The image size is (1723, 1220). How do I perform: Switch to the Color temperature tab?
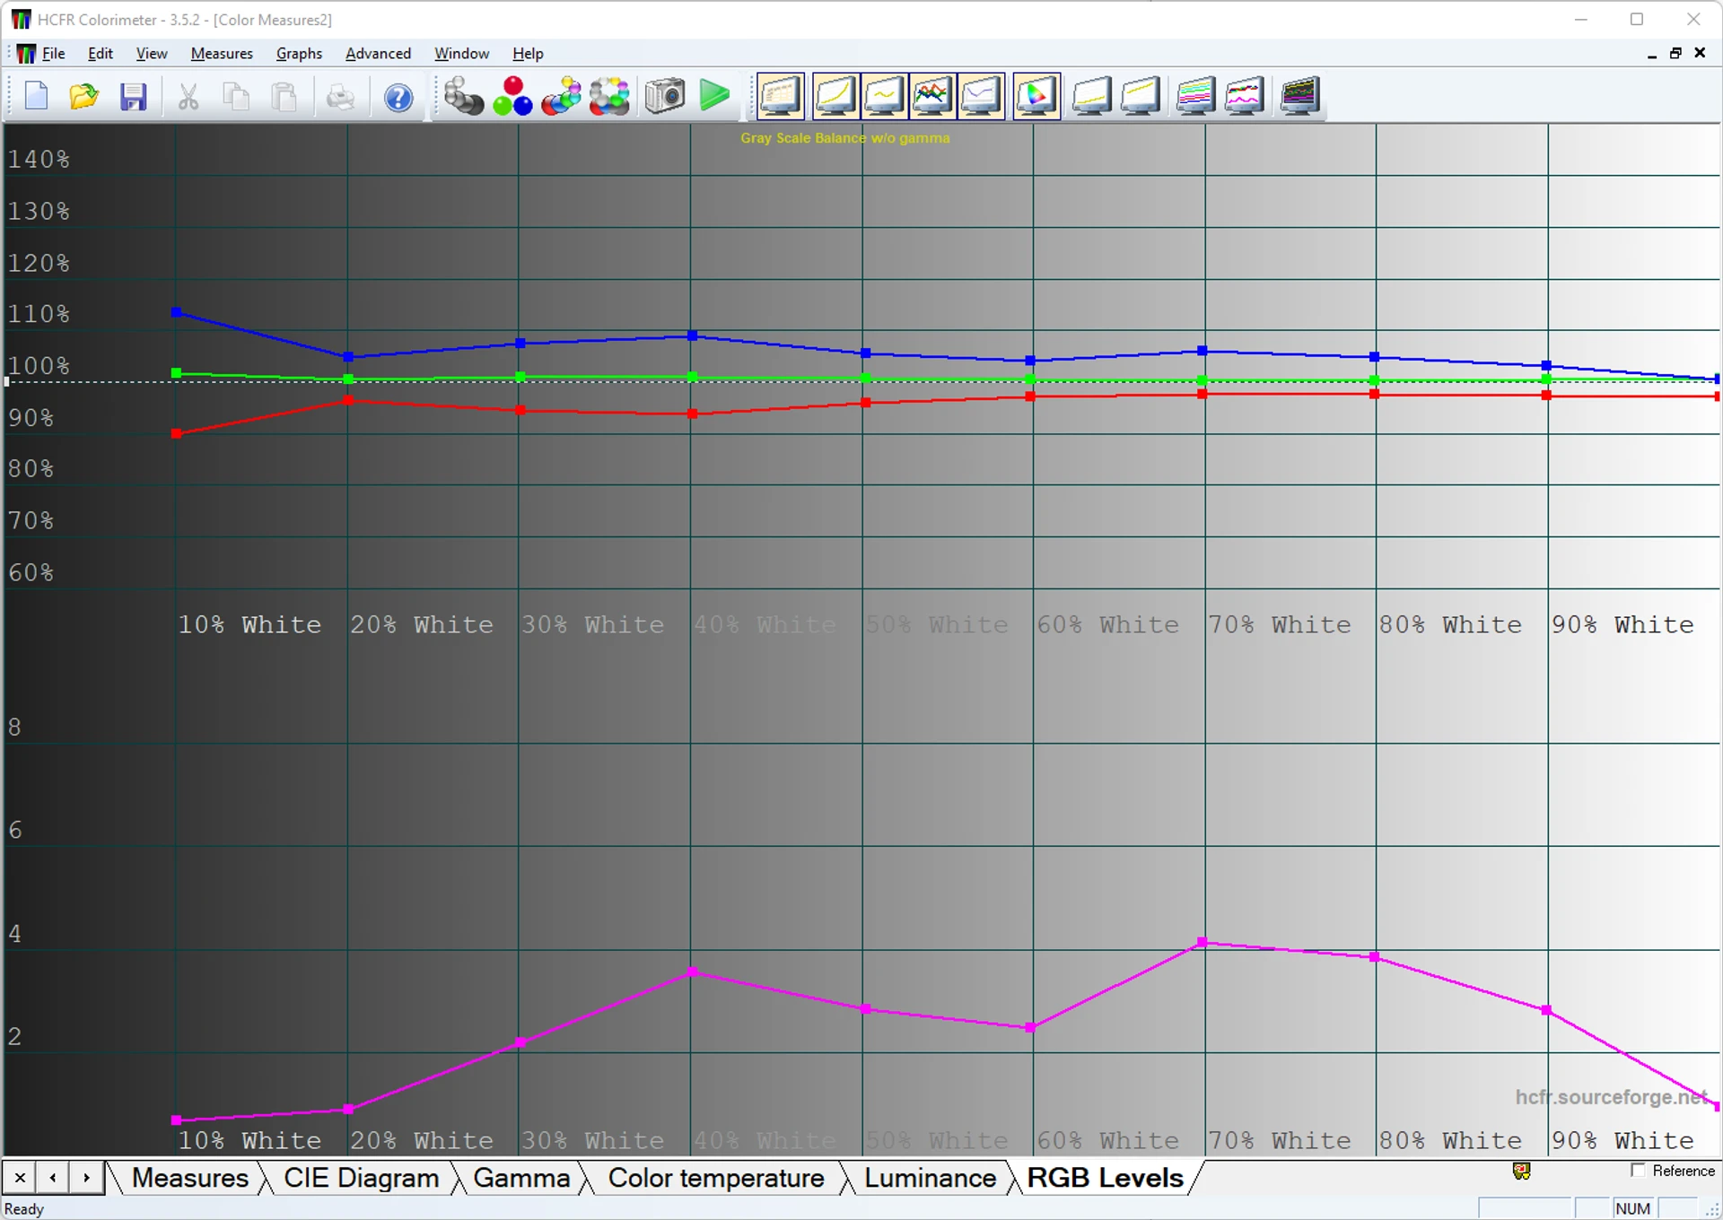point(716,1178)
